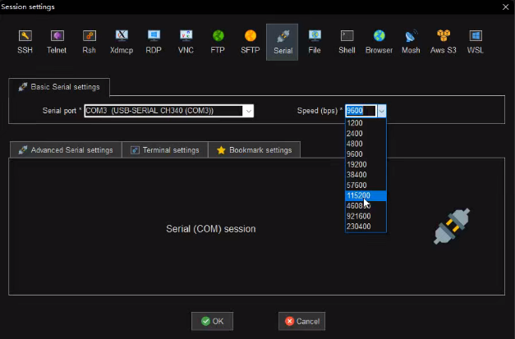Choose the Shell session icon

(x=347, y=42)
